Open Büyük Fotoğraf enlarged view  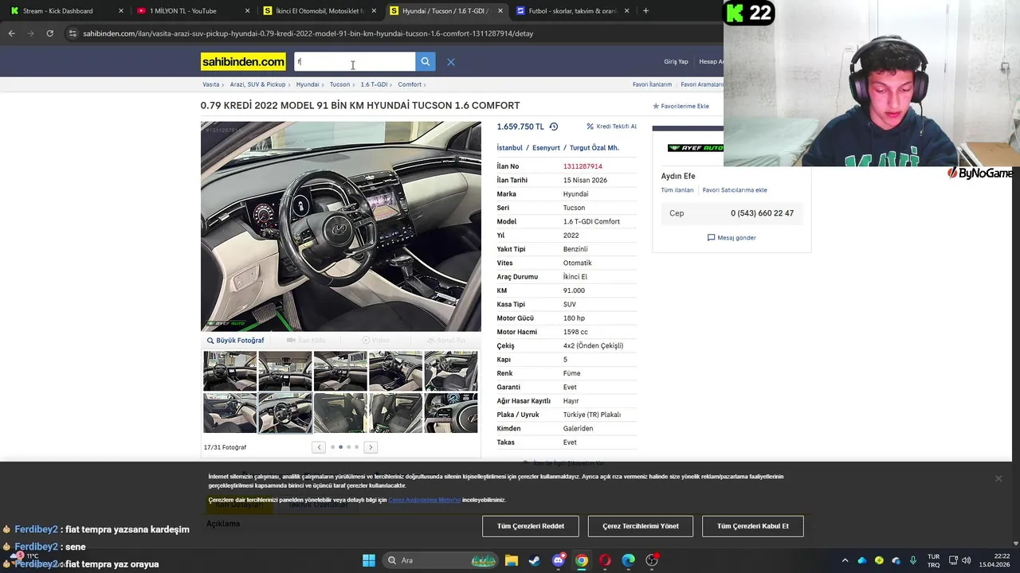coord(235,341)
